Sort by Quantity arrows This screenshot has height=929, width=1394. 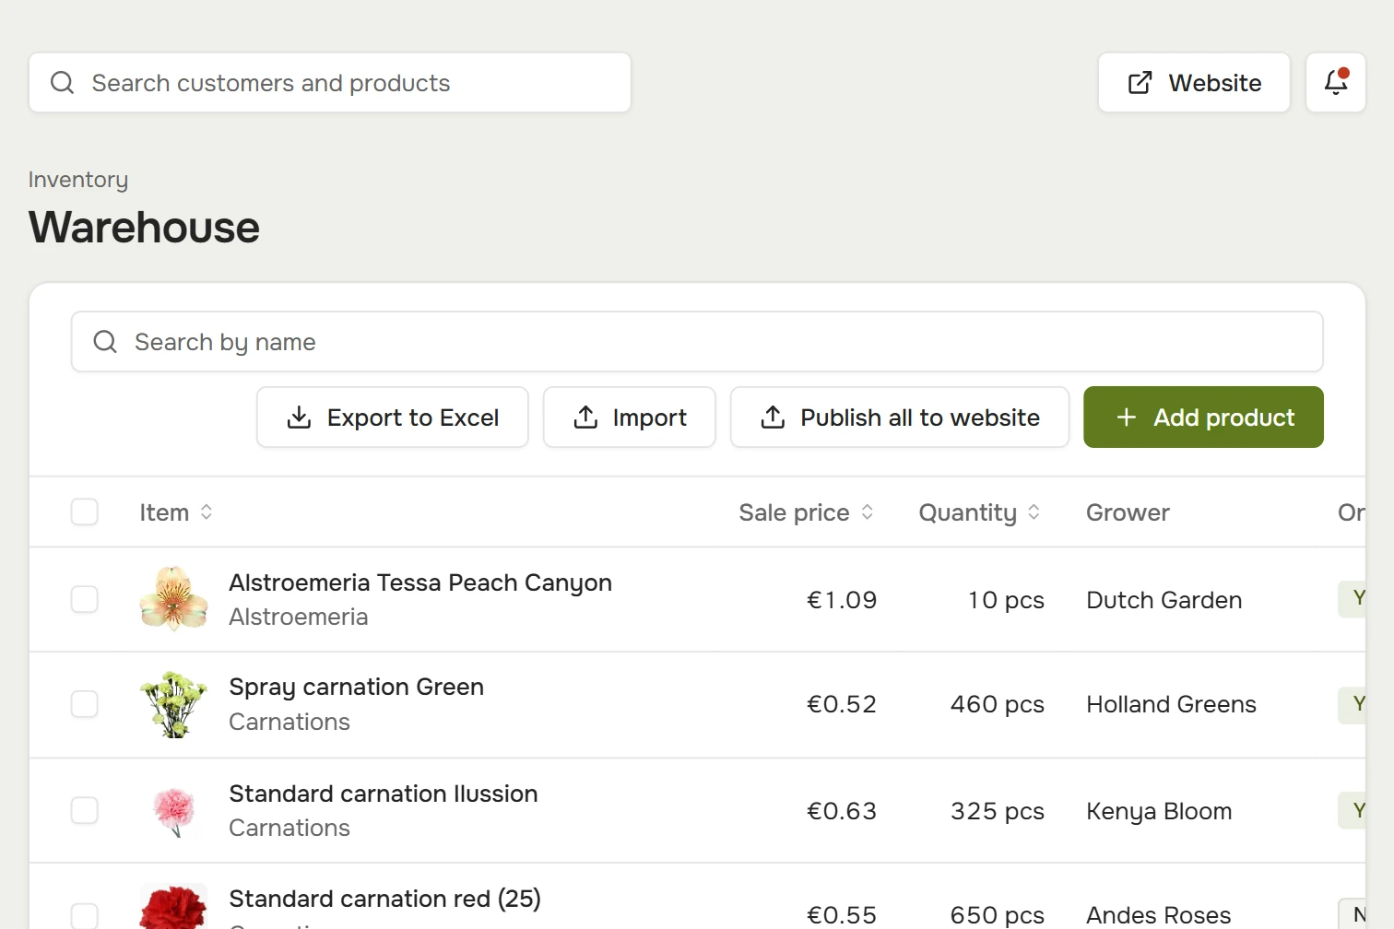tap(1034, 512)
